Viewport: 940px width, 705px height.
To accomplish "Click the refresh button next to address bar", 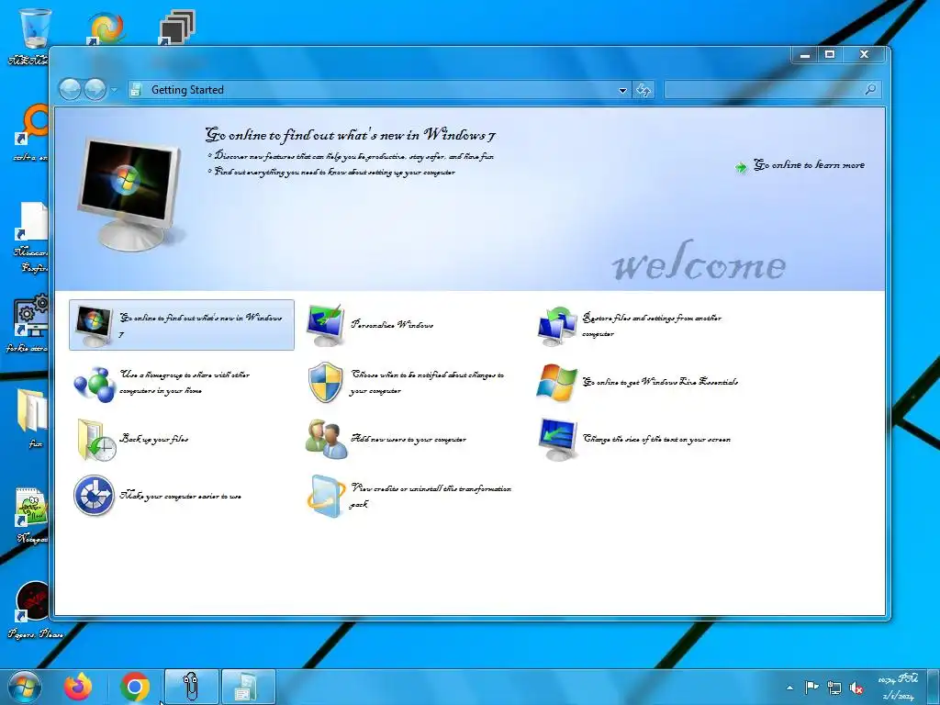I will point(643,91).
